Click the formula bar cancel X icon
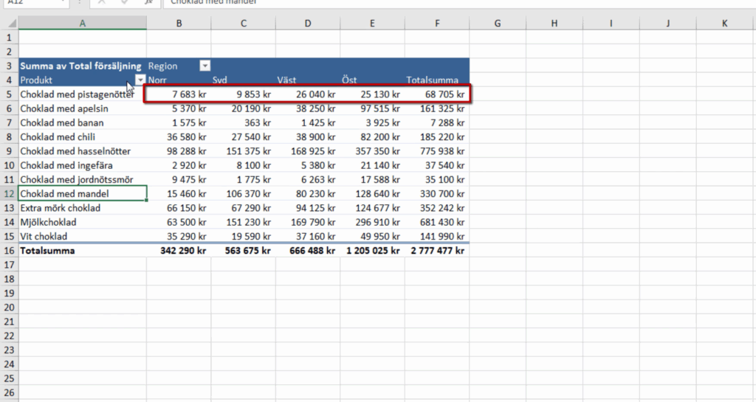Screen dimensions: 756x402 [102, 2]
